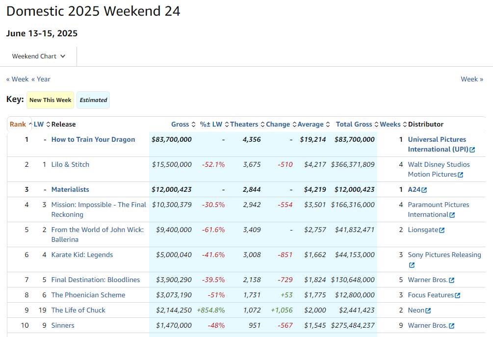Click the +1,056 theater change value
This screenshot has width=493, height=337.
click(x=282, y=311)
